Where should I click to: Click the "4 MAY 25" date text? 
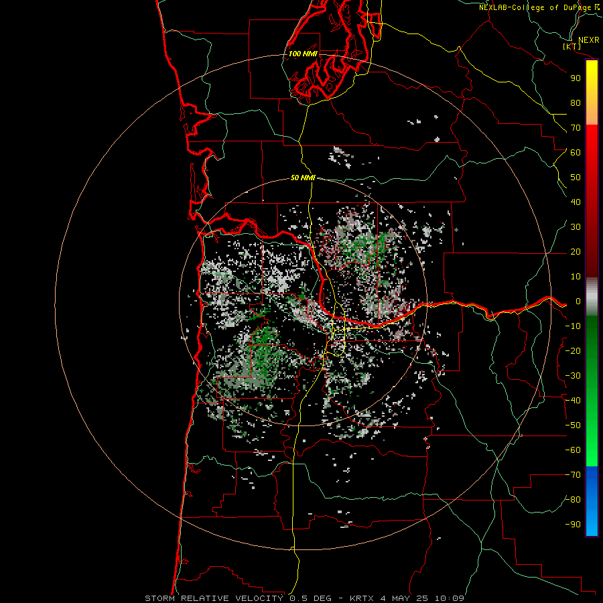[404, 598]
